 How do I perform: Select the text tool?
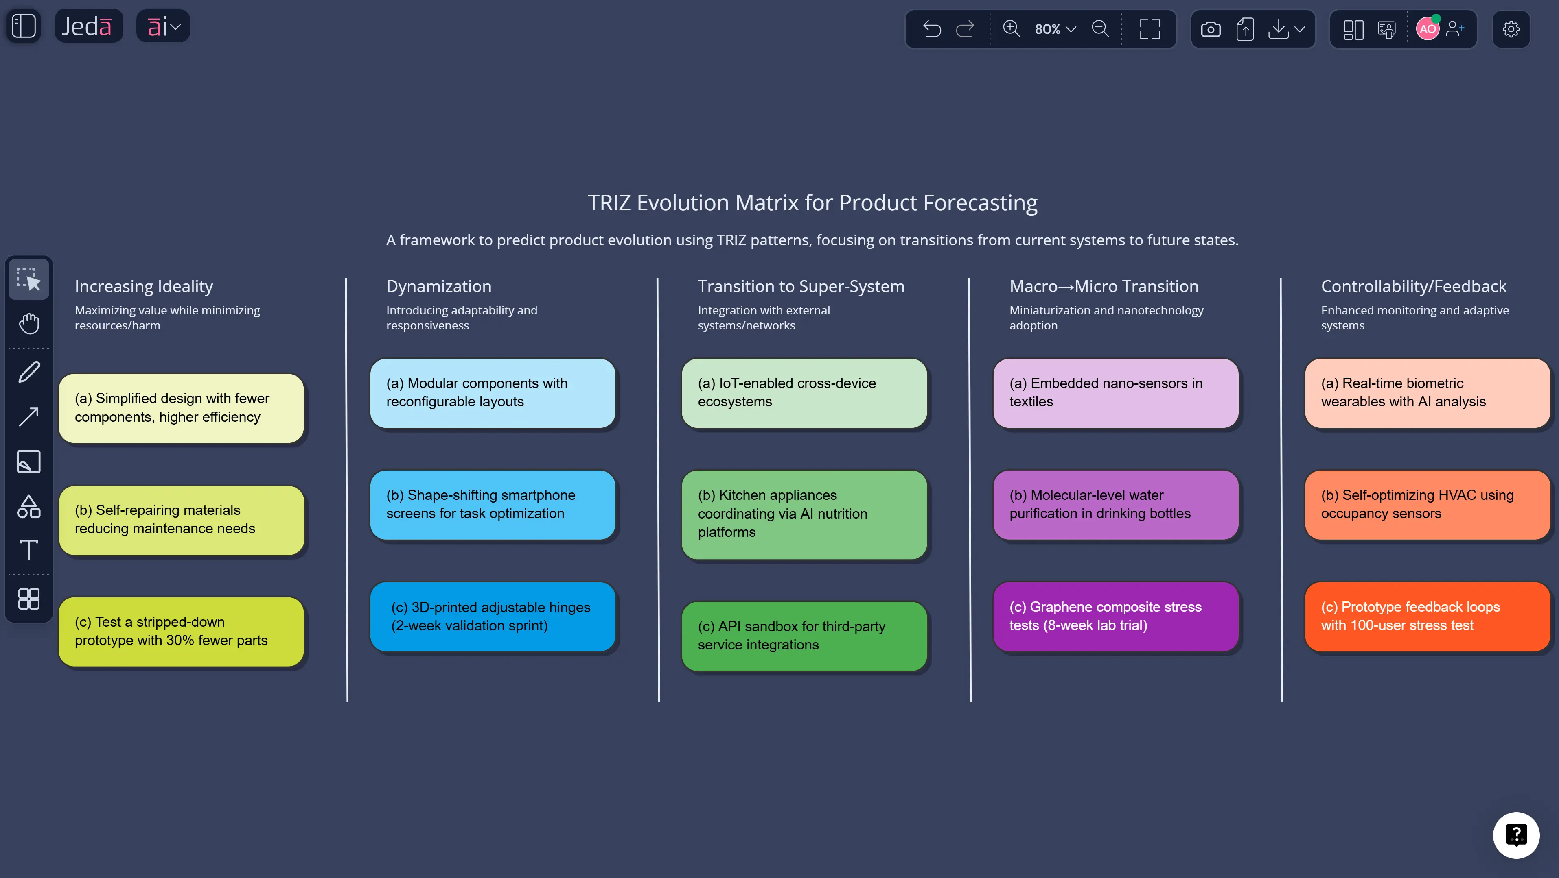tap(28, 551)
